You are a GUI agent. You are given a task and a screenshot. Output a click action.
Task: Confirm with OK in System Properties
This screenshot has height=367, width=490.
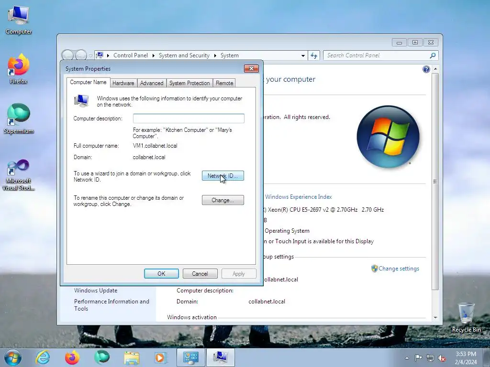point(161,274)
